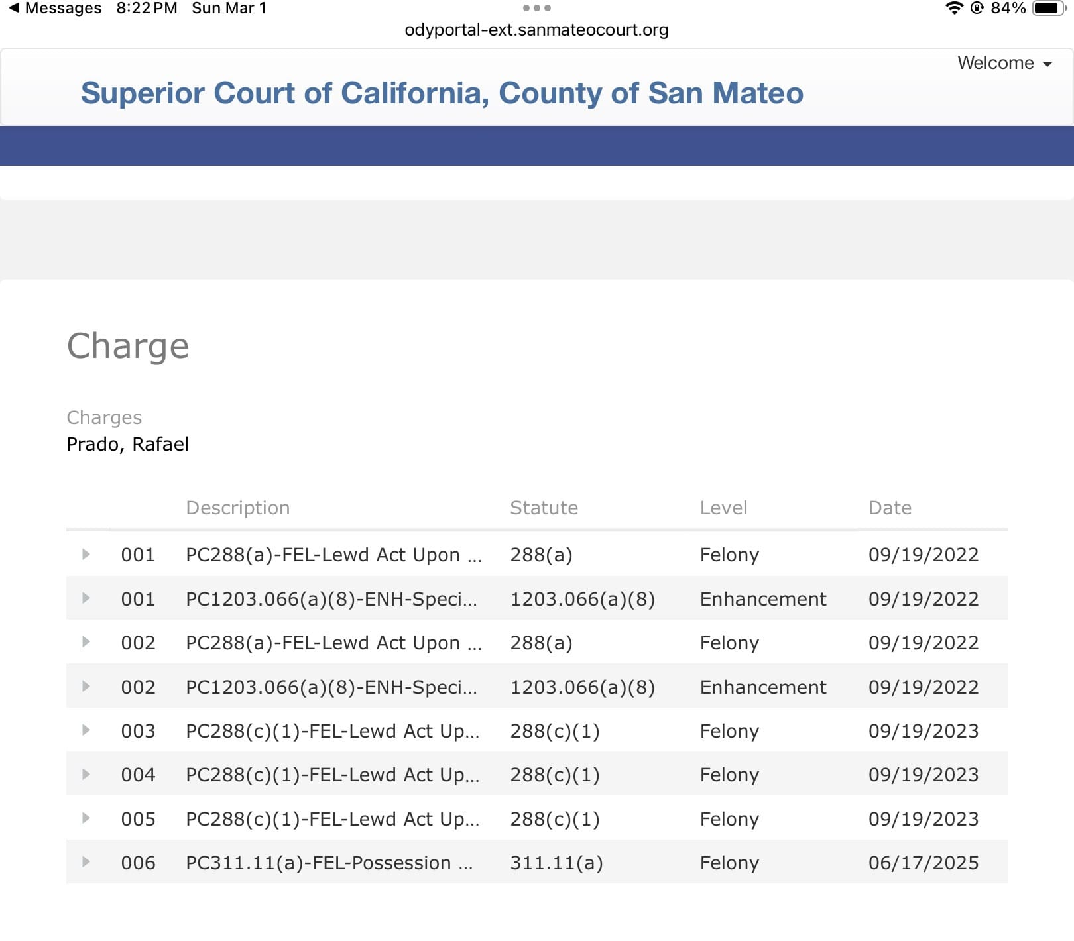This screenshot has width=1074, height=941.
Task: Click the PC311.11(a)-FEL-Possession charge description
Action: [x=329, y=863]
